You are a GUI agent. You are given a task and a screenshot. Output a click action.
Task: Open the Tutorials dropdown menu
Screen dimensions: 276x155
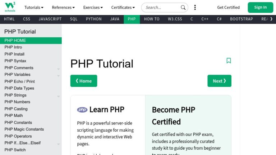tap(34, 8)
